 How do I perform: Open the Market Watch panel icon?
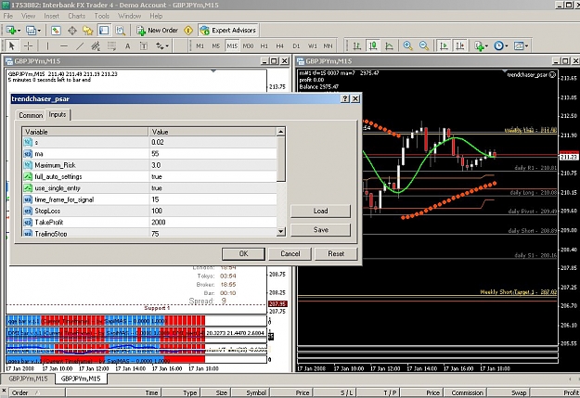[x=56, y=31]
